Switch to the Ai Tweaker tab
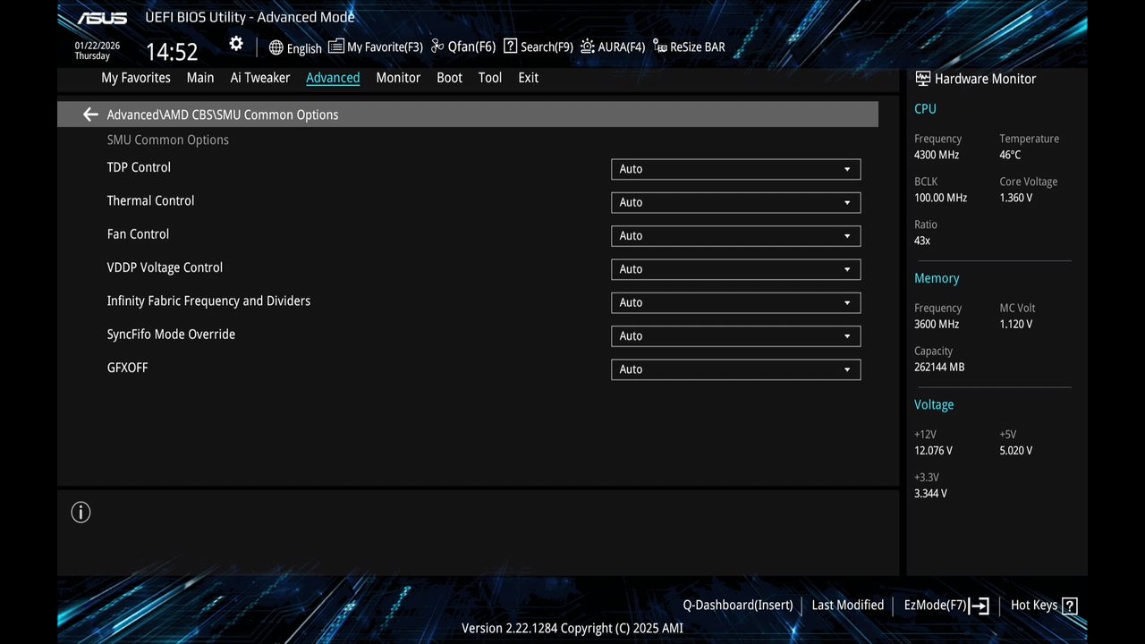The width and height of the screenshot is (1145, 644). (x=259, y=78)
